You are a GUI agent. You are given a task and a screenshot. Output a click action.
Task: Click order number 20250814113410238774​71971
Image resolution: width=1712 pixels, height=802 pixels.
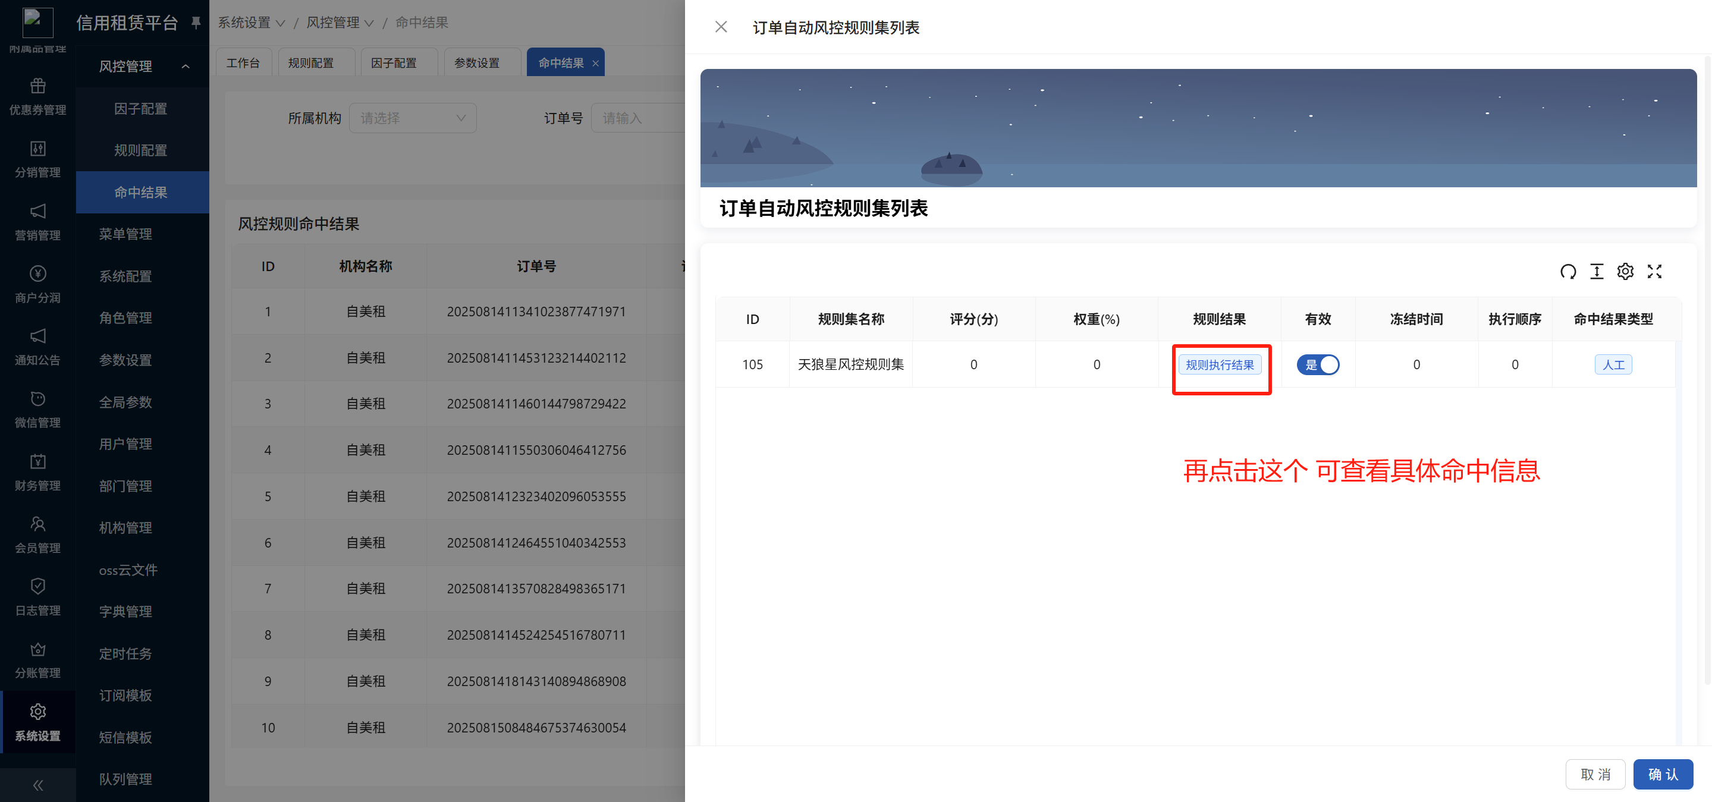(x=536, y=312)
